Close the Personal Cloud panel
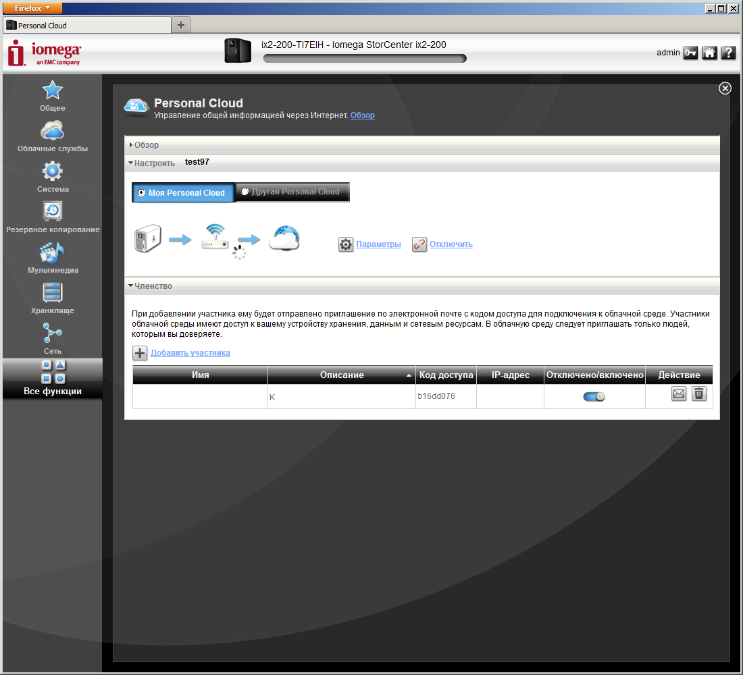Viewport: 743px width, 675px height. click(x=725, y=88)
